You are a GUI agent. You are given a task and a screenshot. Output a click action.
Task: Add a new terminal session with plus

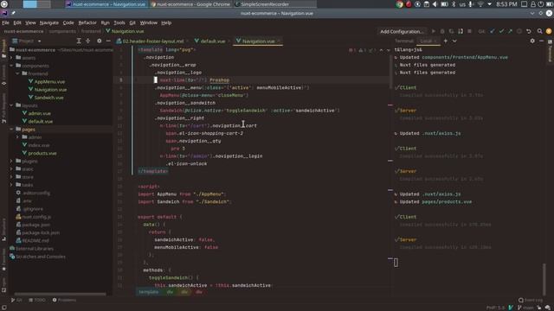tap(446, 41)
